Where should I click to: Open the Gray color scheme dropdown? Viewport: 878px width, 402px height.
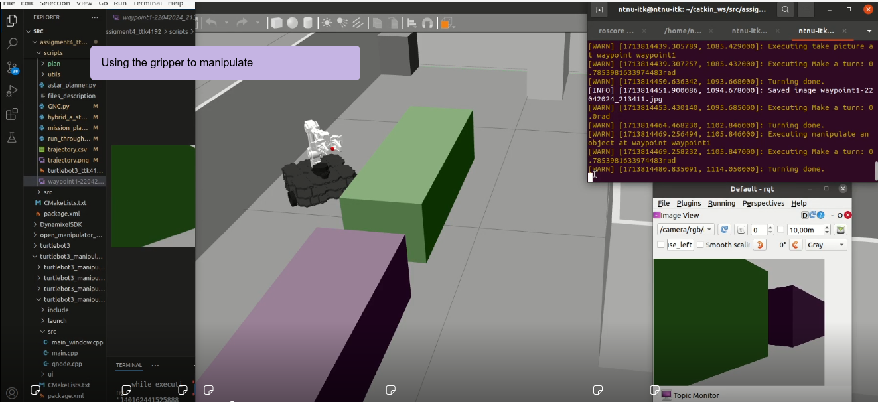click(826, 245)
